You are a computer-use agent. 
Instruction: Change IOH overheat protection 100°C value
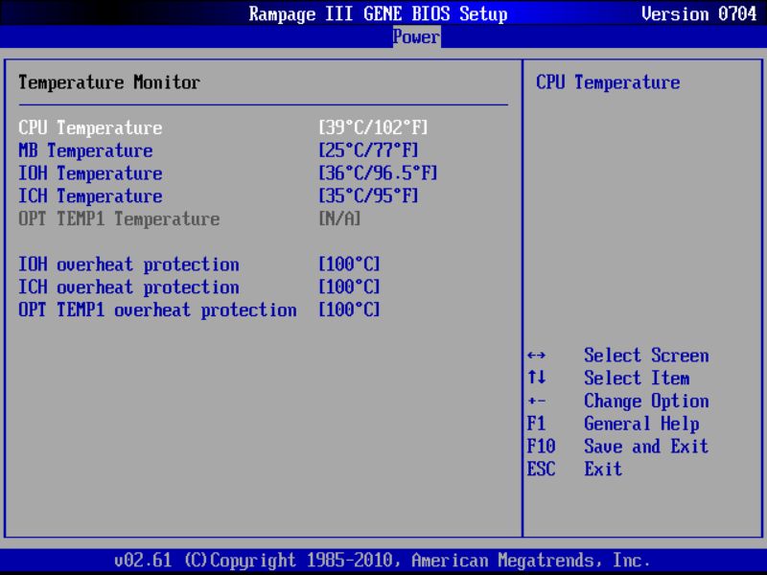(x=349, y=264)
